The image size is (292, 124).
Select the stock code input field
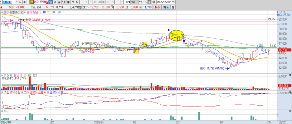(x=8, y=2)
